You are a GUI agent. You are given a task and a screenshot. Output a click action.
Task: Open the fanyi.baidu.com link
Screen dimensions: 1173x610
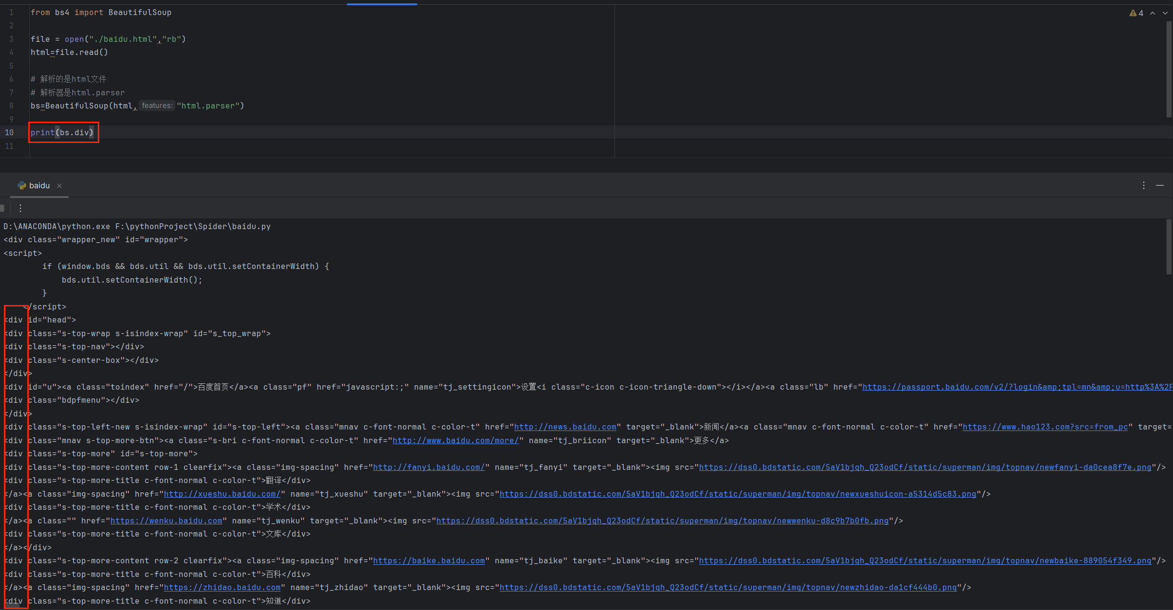click(429, 467)
